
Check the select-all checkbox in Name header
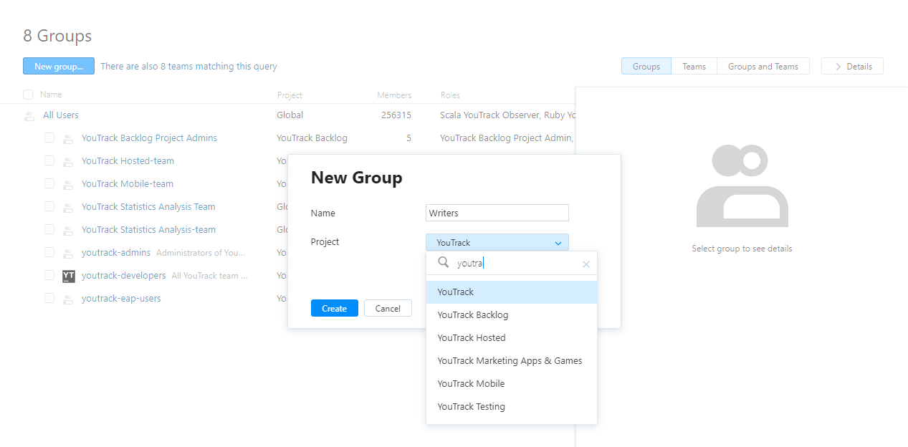coord(28,95)
